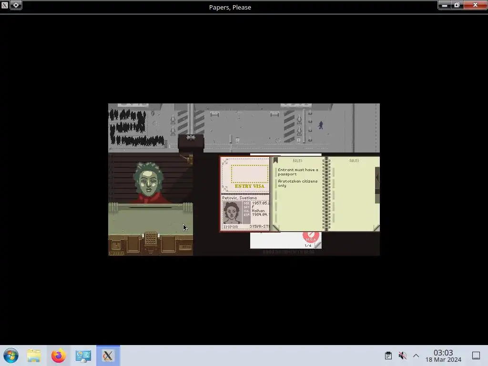Open the control panel taskbar icon
The image size is (488, 366).
click(x=83, y=356)
